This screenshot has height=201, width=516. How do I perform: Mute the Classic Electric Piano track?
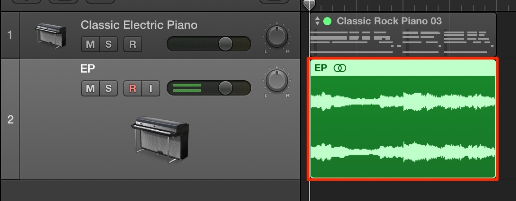pos(90,45)
